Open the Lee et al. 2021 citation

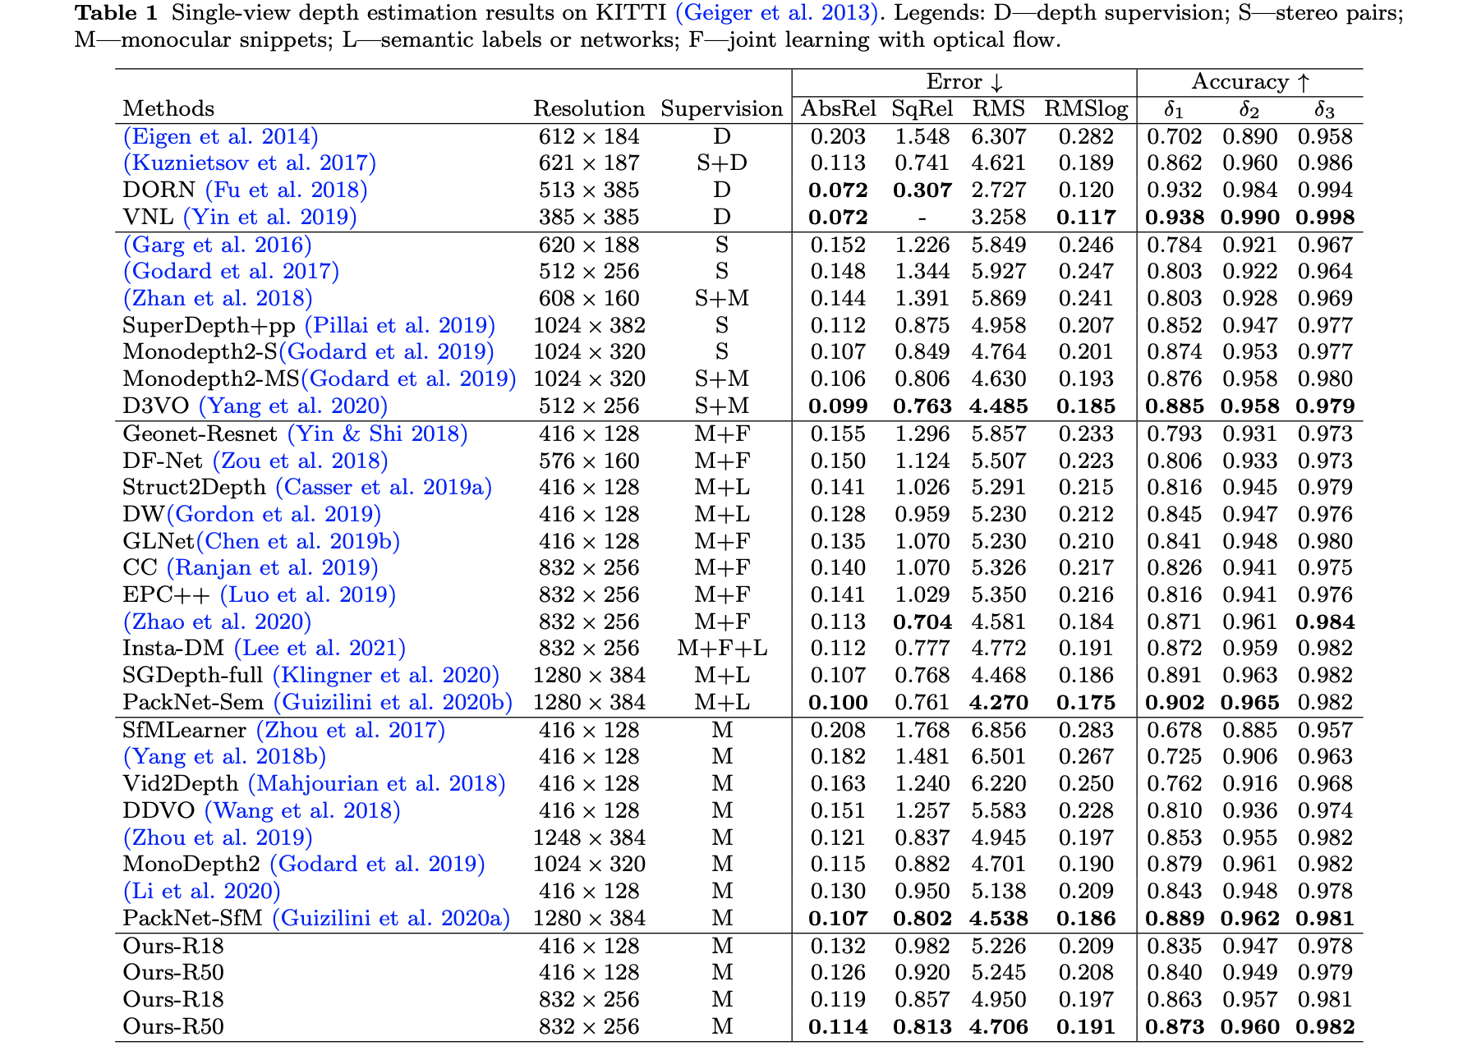[x=320, y=649]
